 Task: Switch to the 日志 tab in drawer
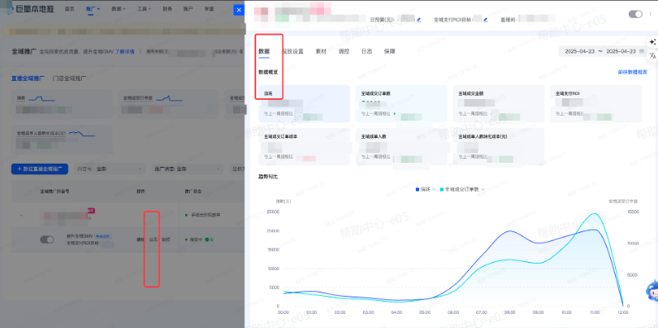(367, 51)
